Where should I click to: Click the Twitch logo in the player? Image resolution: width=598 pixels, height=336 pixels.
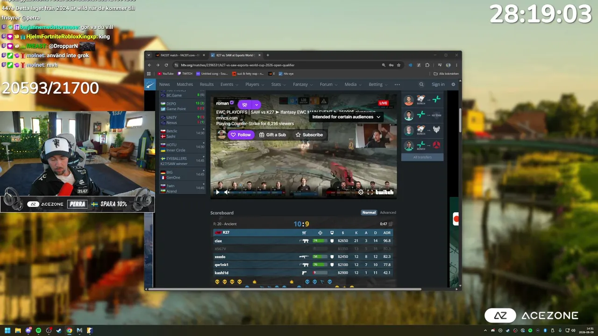(x=384, y=192)
